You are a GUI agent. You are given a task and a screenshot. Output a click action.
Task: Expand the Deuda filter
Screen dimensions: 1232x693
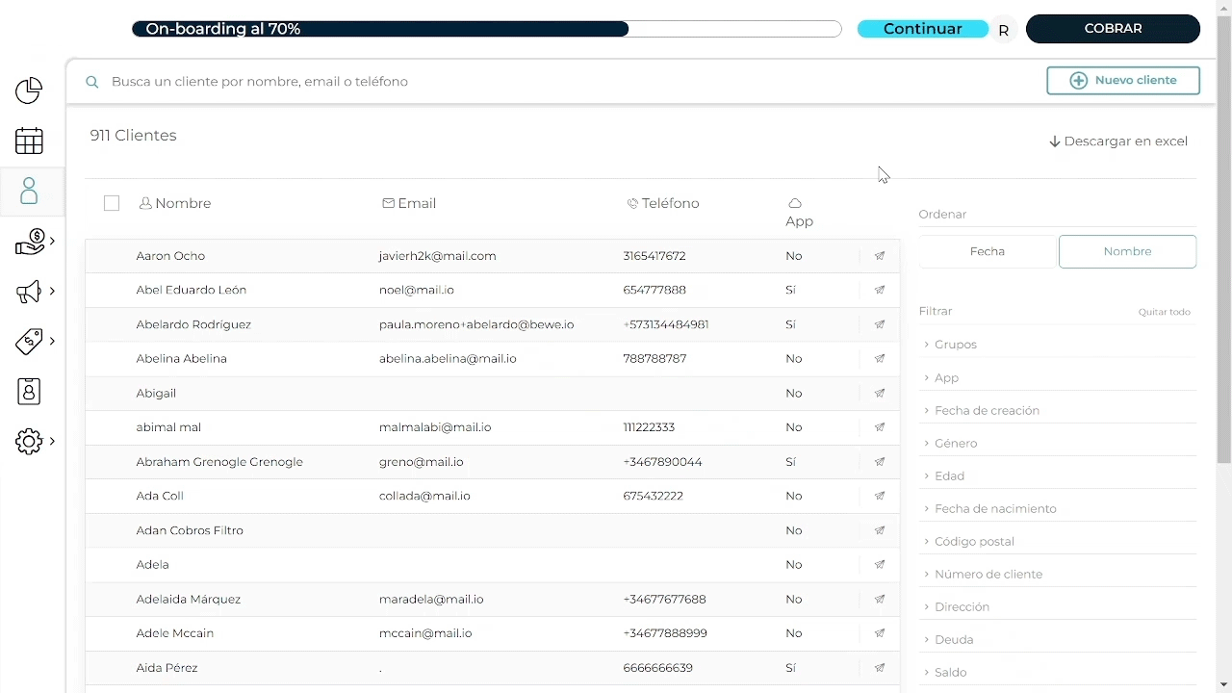1057,640
